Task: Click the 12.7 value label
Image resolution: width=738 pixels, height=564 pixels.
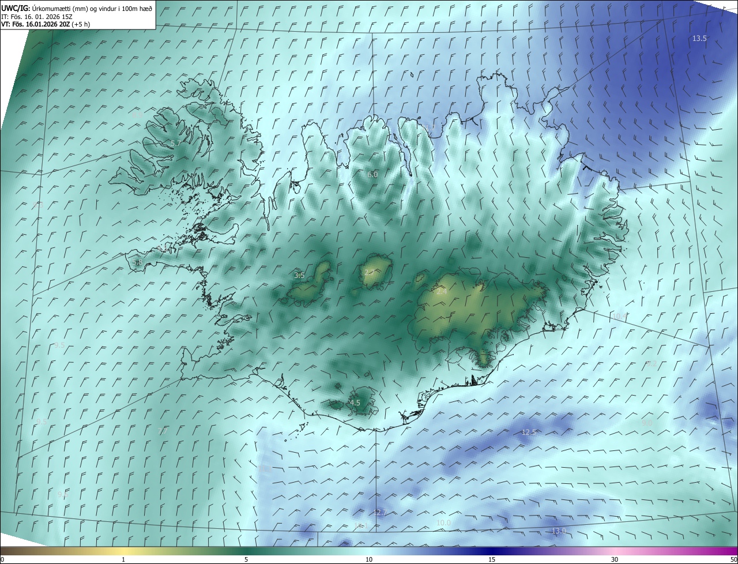Action: 379,512
